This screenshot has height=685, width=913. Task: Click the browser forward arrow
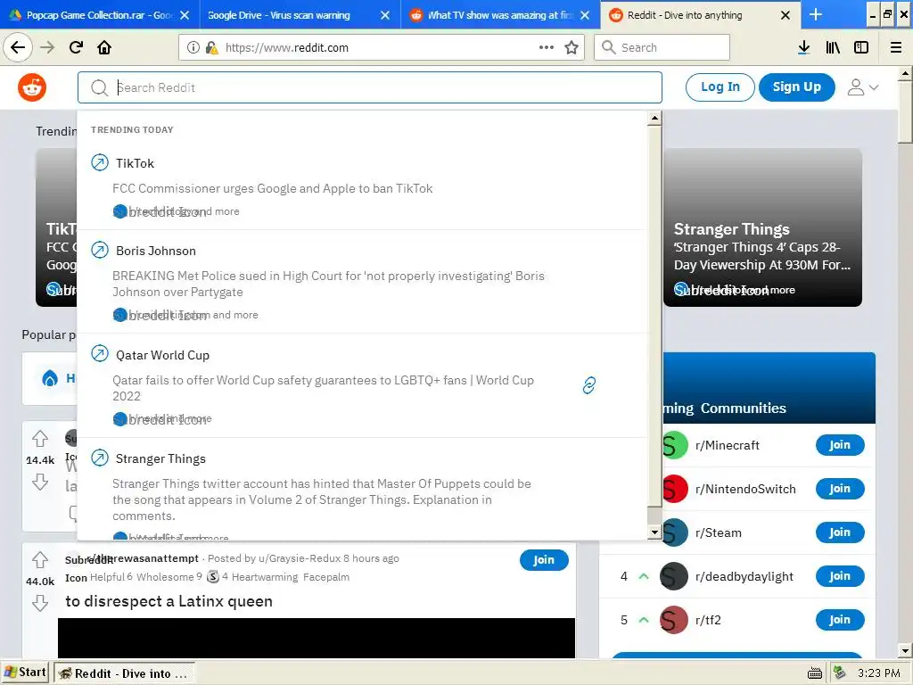coord(47,47)
